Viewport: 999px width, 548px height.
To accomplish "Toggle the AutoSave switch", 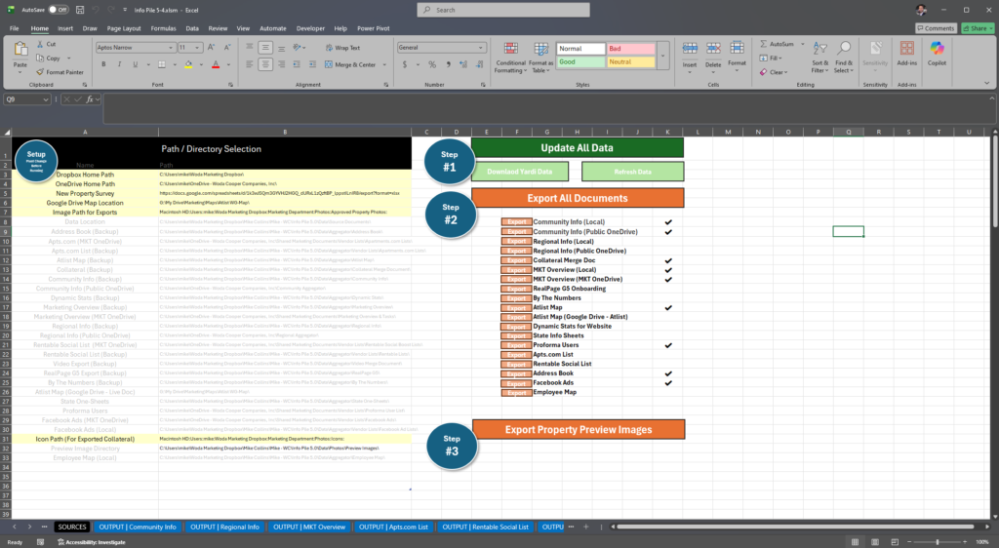I will [59, 10].
